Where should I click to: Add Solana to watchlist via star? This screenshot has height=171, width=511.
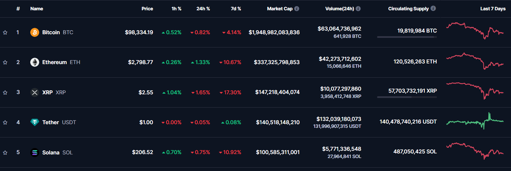click(x=5, y=152)
